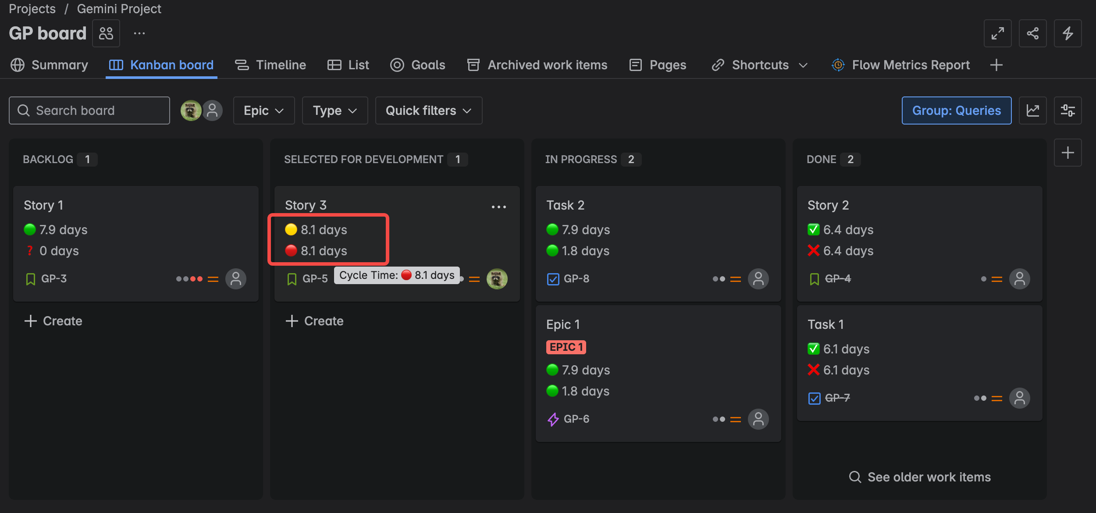Add a new column with the plus icon
This screenshot has width=1096, height=513.
tap(1068, 153)
